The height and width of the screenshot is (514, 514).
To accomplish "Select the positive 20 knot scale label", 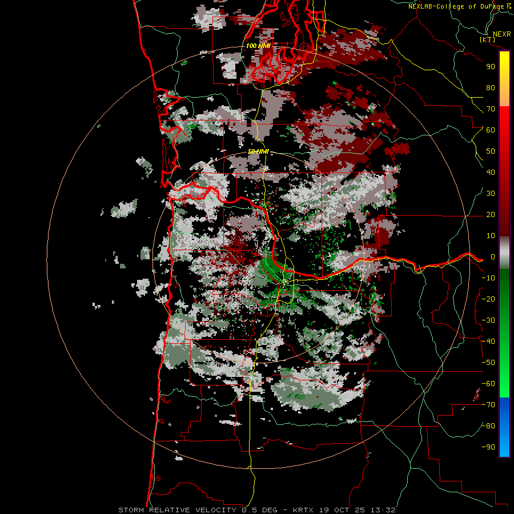I will [x=491, y=215].
